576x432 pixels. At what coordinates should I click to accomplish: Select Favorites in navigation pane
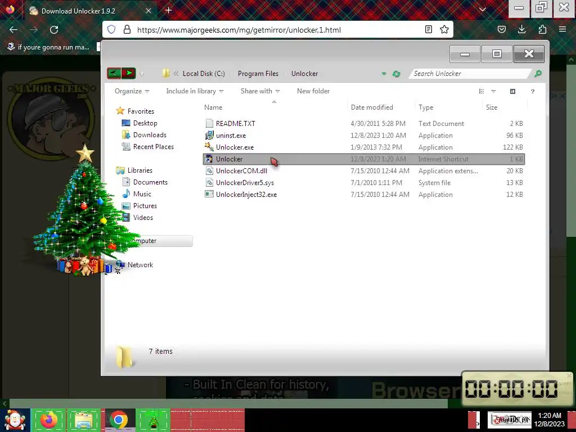pos(140,111)
